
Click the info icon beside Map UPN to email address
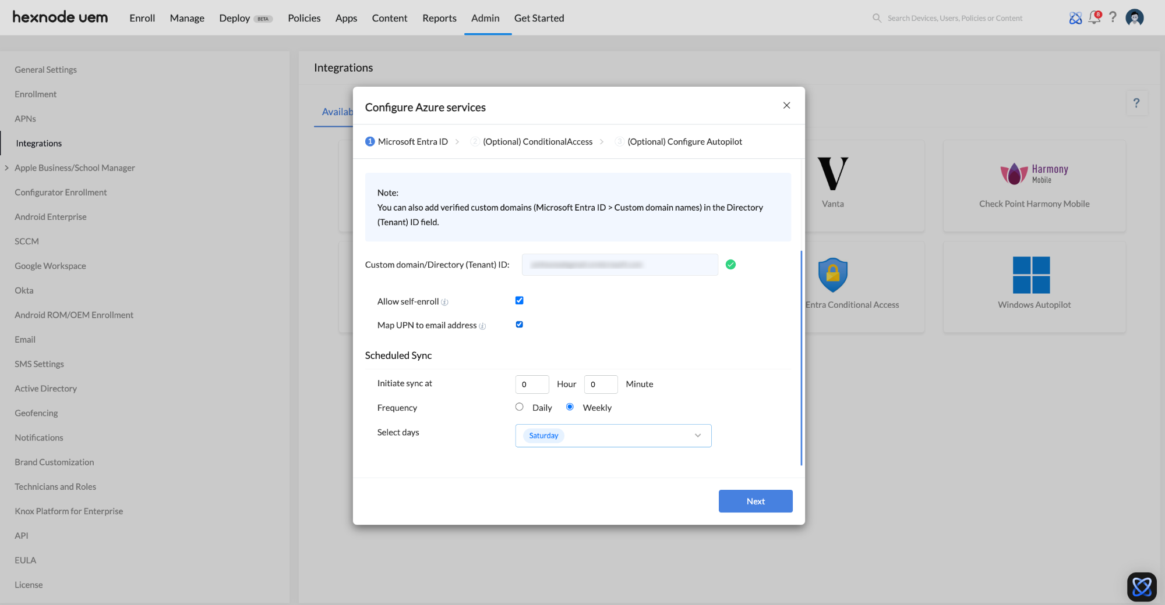point(482,326)
